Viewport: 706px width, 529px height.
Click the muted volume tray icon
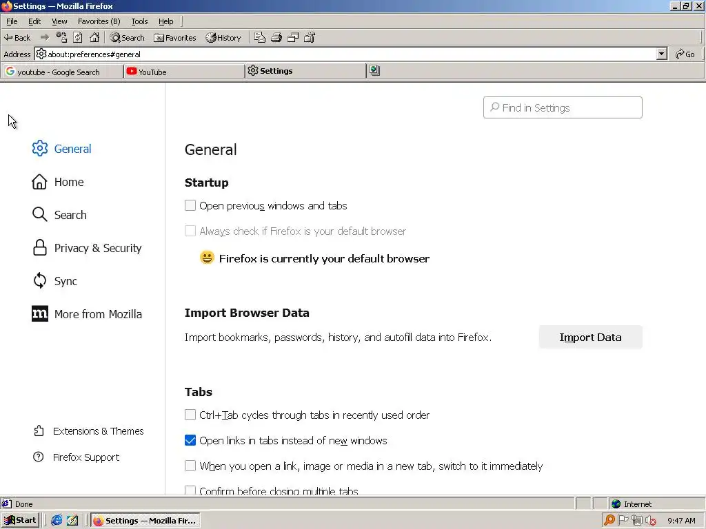(x=651, y=521)
